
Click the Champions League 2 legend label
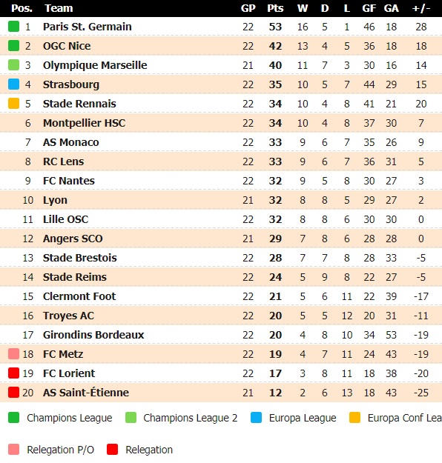coord(191,418)
